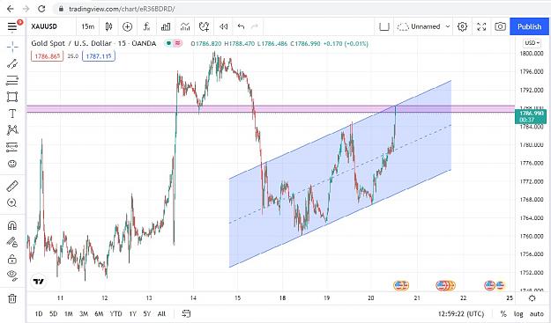Toggle log scale mode
The image size is (551, 323).
point(518,313)
